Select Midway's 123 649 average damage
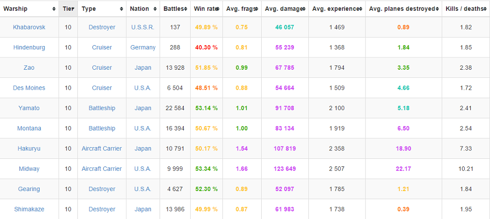490x219 pixels. click(x=285, y=169)
